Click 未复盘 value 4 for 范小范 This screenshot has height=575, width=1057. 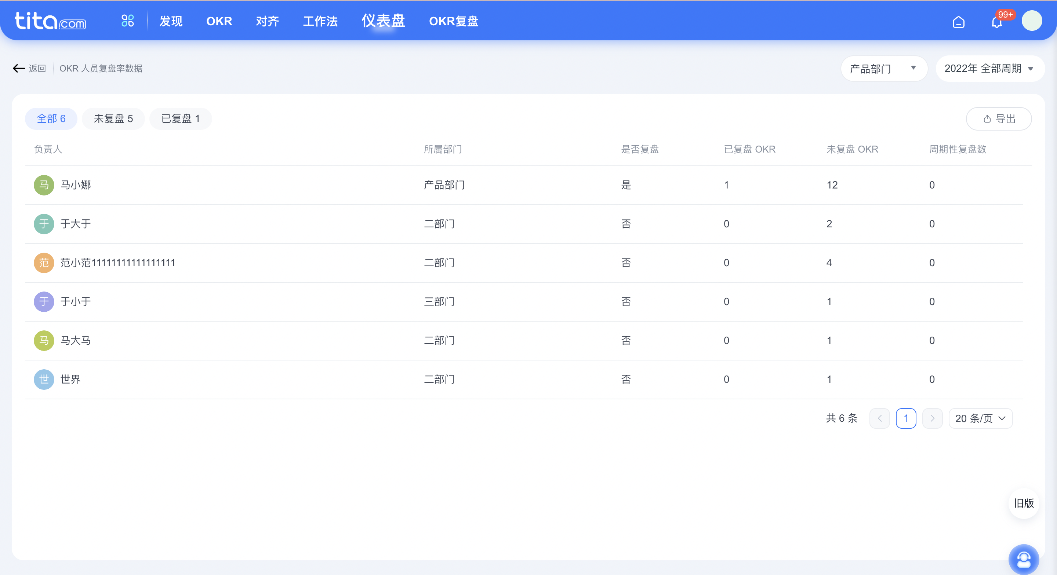click(x=829, y=263)
